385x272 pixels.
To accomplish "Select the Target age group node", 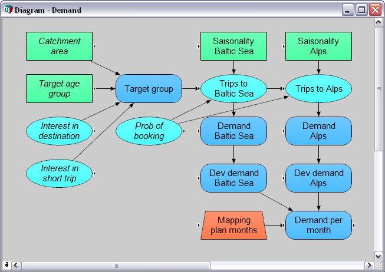I will click(x=59, y=88).
